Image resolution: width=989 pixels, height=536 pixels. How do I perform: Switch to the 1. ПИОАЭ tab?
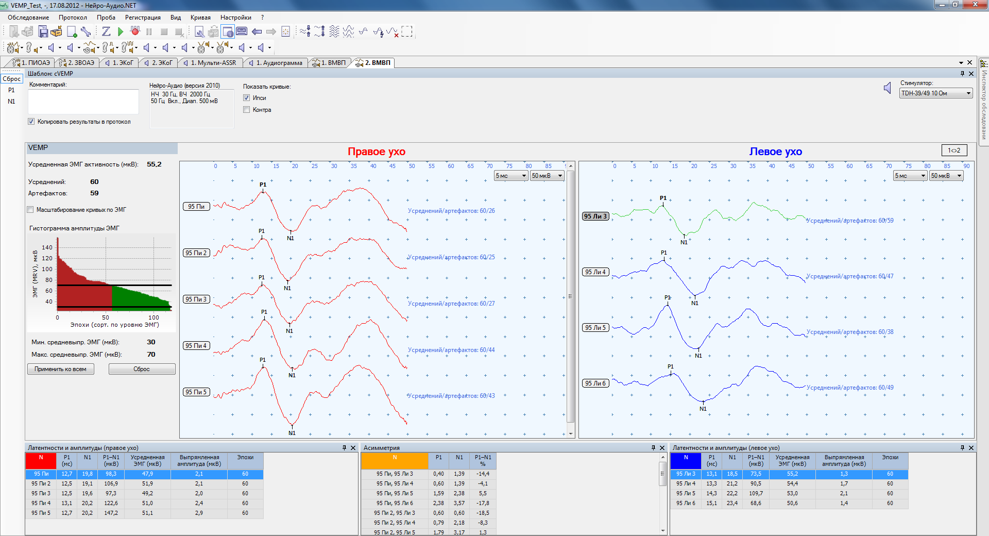(x=31, y=63)
